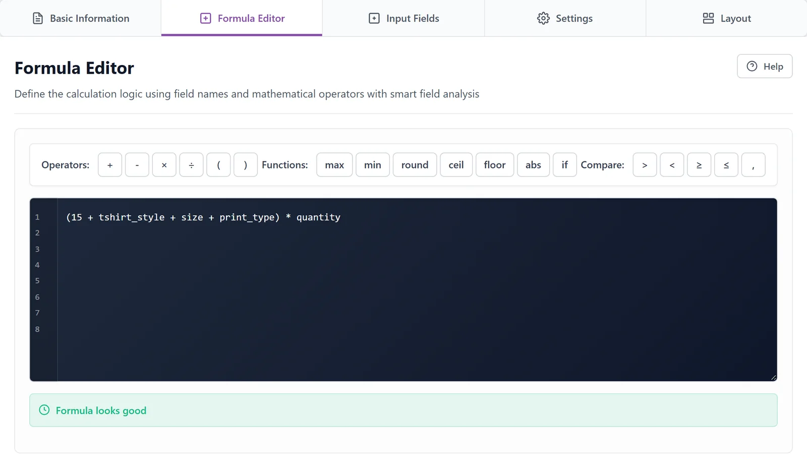Click the Help button
Image resolution: width=807 pixels, height=463 pixels.
click(x=765, y=66)
